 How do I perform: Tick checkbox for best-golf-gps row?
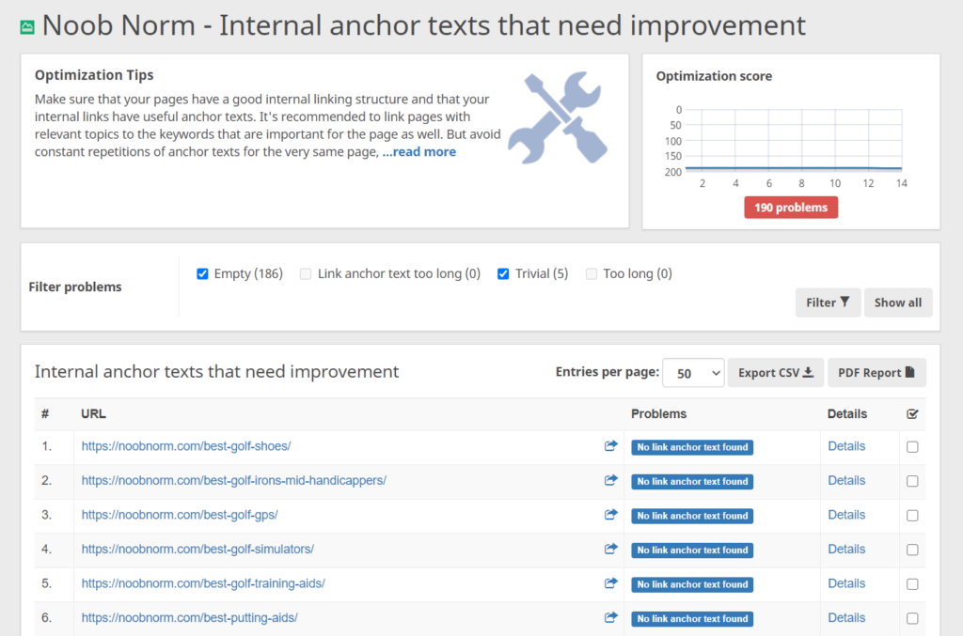point(912,516)
